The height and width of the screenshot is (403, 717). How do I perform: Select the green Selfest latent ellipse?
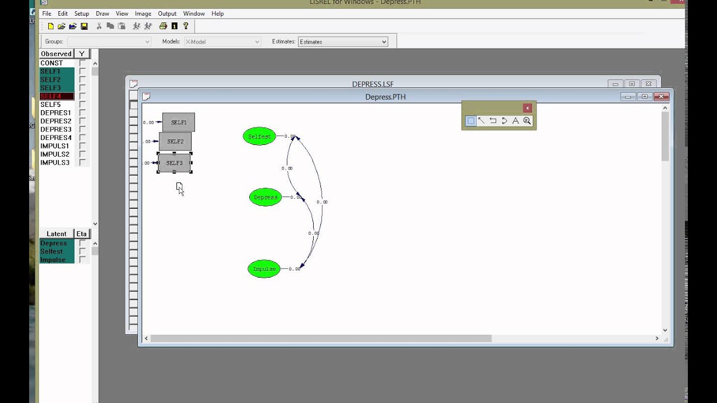point(259,137)
